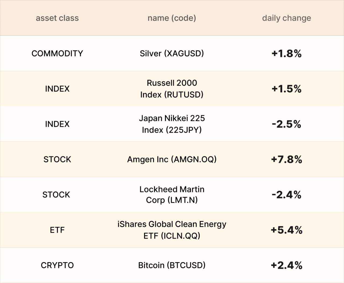Click the 'daily change' column header
Image resolution: width=344 pixels, height=283 pixels.
[x=286, y=18]
